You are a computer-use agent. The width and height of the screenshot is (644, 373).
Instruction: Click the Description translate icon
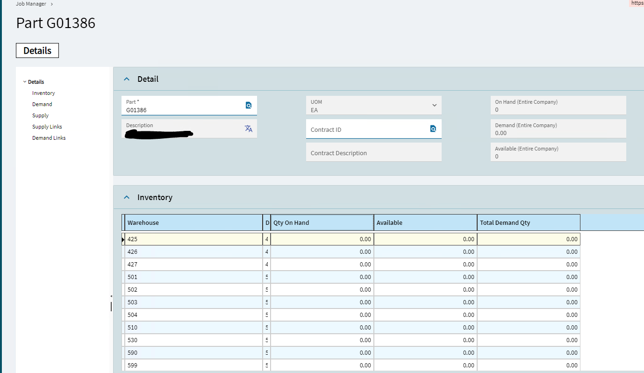pos(249,129)
